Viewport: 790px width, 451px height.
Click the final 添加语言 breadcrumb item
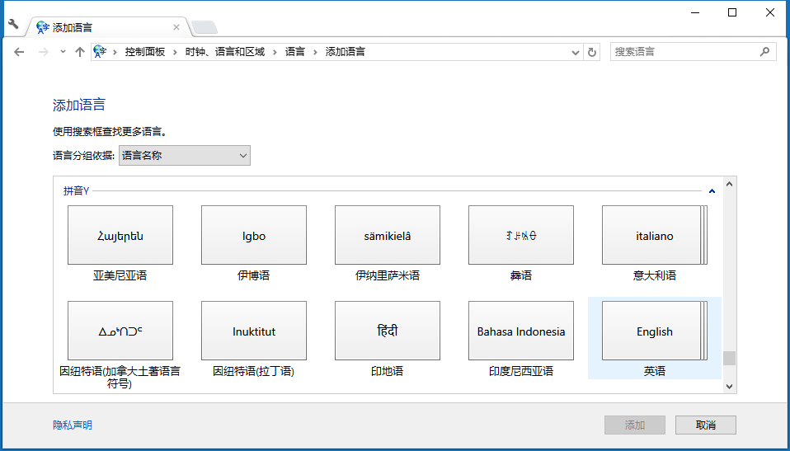click(346, 51)
